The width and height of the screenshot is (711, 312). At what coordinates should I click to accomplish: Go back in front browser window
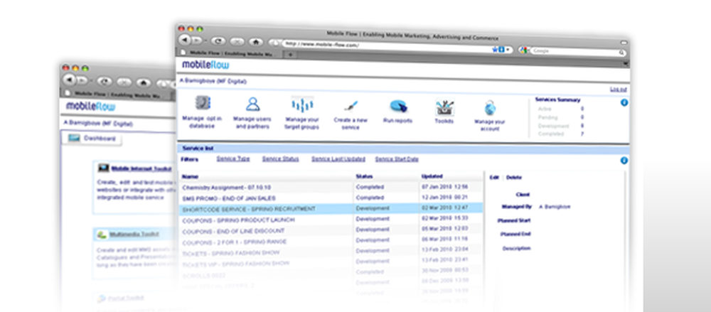coord(185,40)
